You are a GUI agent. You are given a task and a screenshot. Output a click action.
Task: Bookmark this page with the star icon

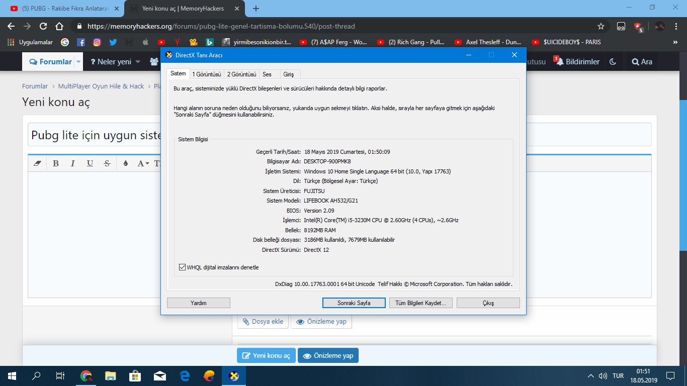(601, 26)
